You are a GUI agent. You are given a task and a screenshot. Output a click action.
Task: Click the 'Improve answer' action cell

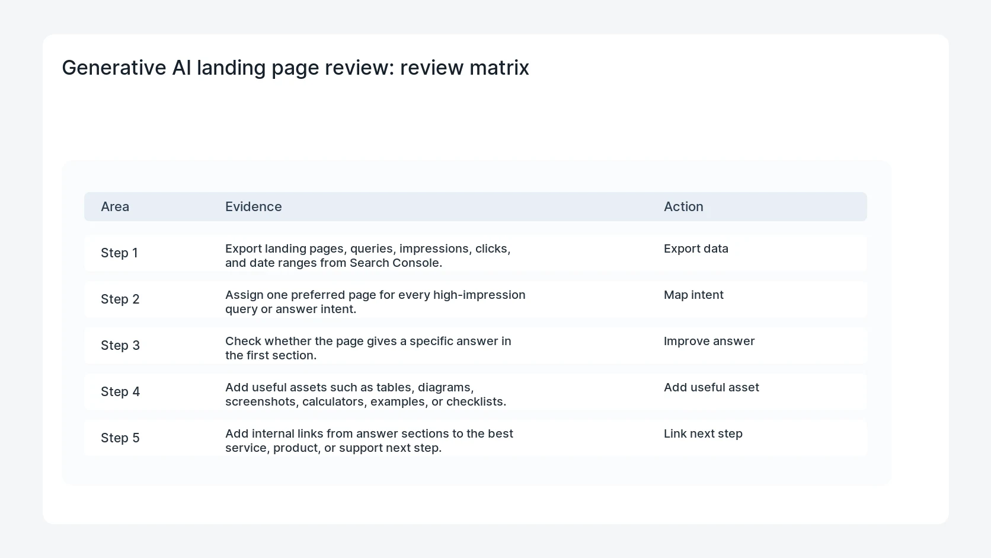[709, 341]
